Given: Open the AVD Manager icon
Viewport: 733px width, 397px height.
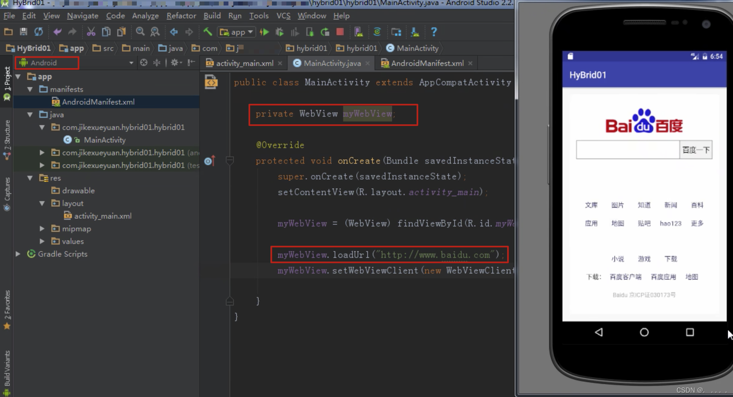Looking at the screenshot, I should click(x=358, y=32).
